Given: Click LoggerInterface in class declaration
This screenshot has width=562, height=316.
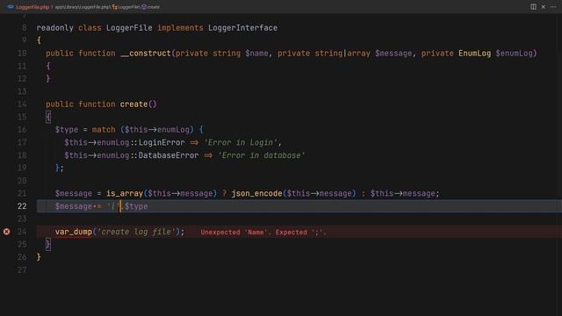Looking at the screenshot, I should pyautogui.click(x=242, y=28).
